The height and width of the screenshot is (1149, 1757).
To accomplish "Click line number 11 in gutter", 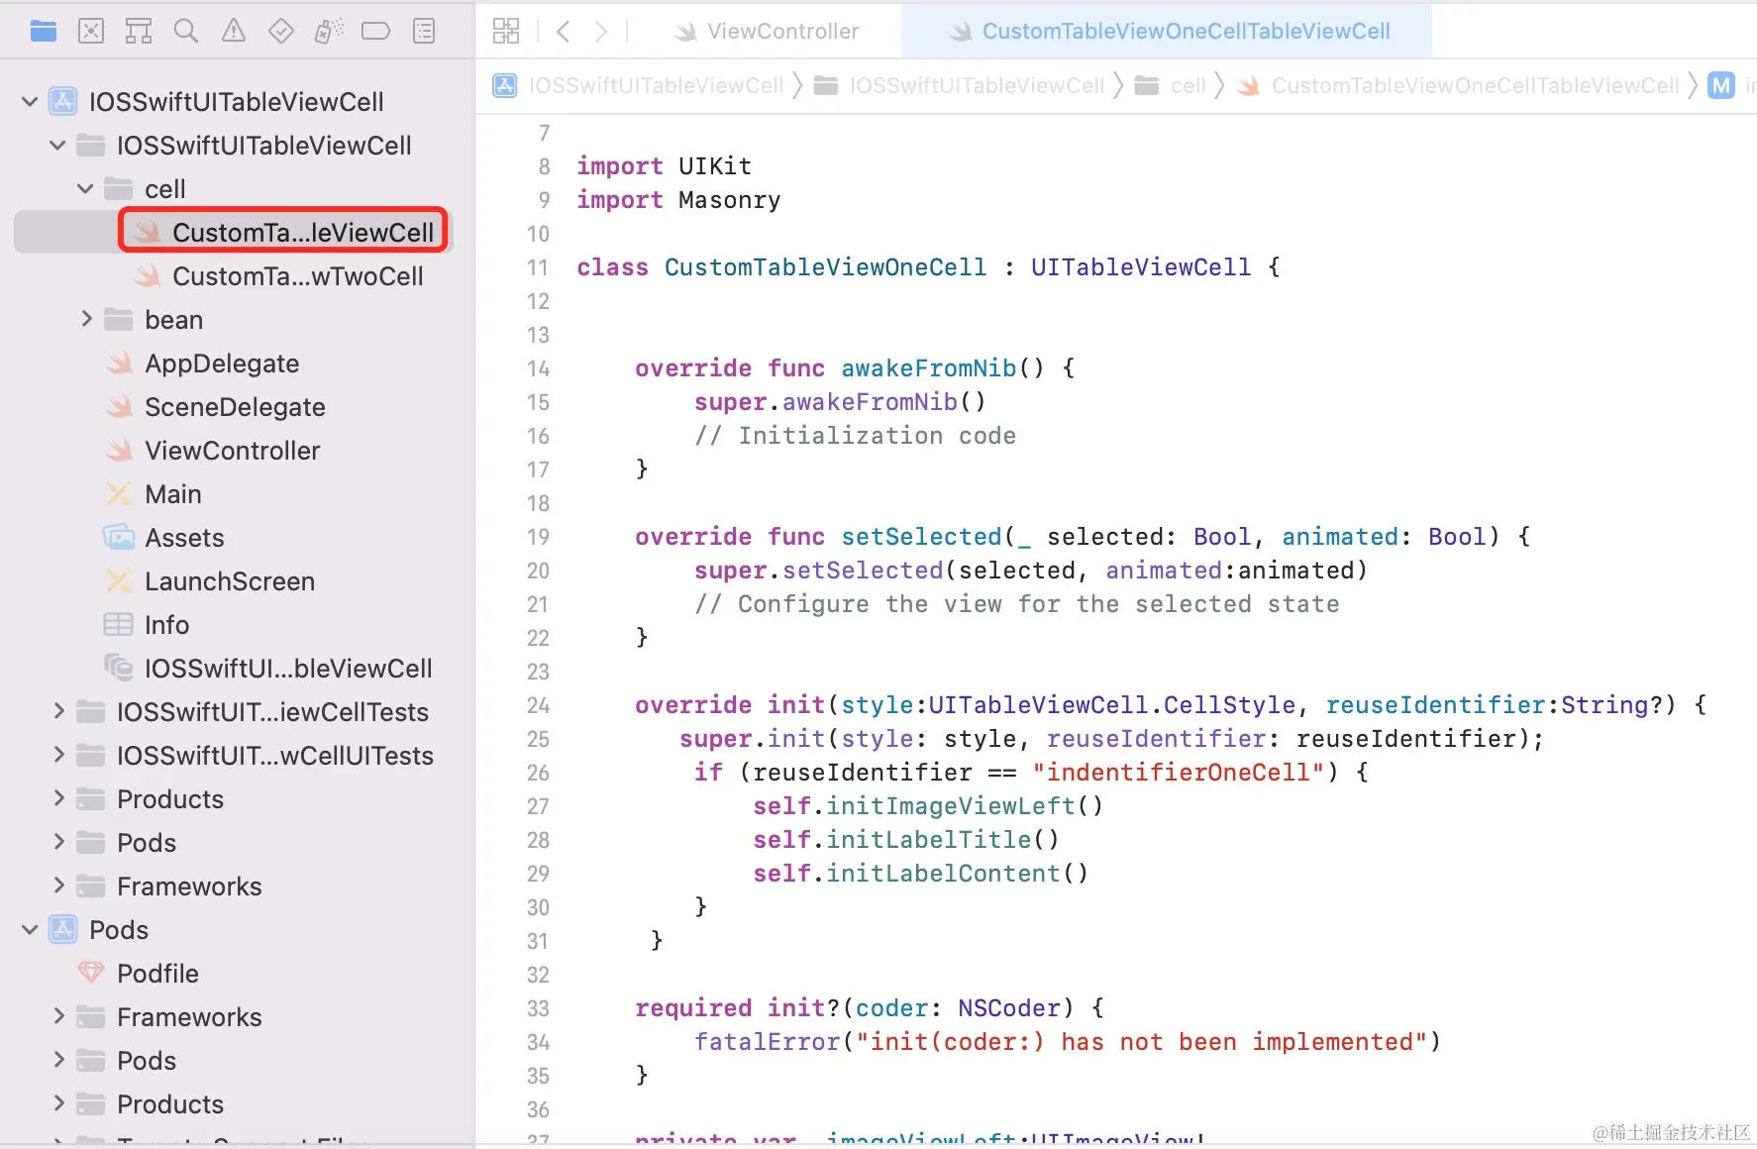I will [538, 267].
